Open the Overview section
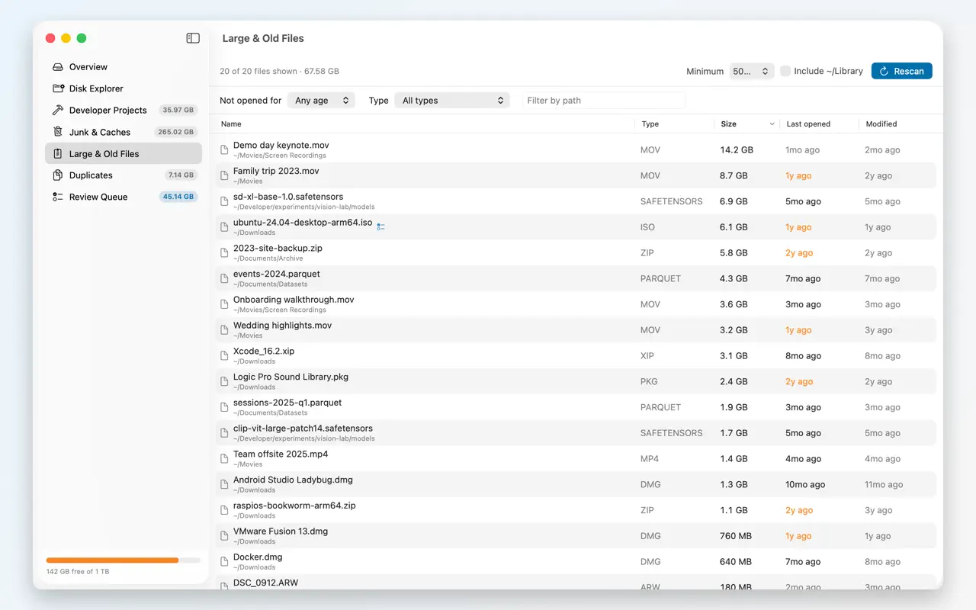 pos(124,67)
